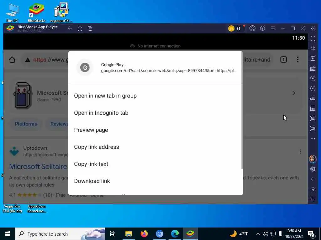Click the sidebar back arrow at bottom
The image size is (321, 240).
313,179
